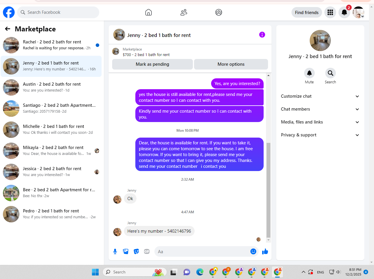This screenshot has width=374, height=279.
Task: Click the large Jenny listing photo
Action: click(320, 40)
